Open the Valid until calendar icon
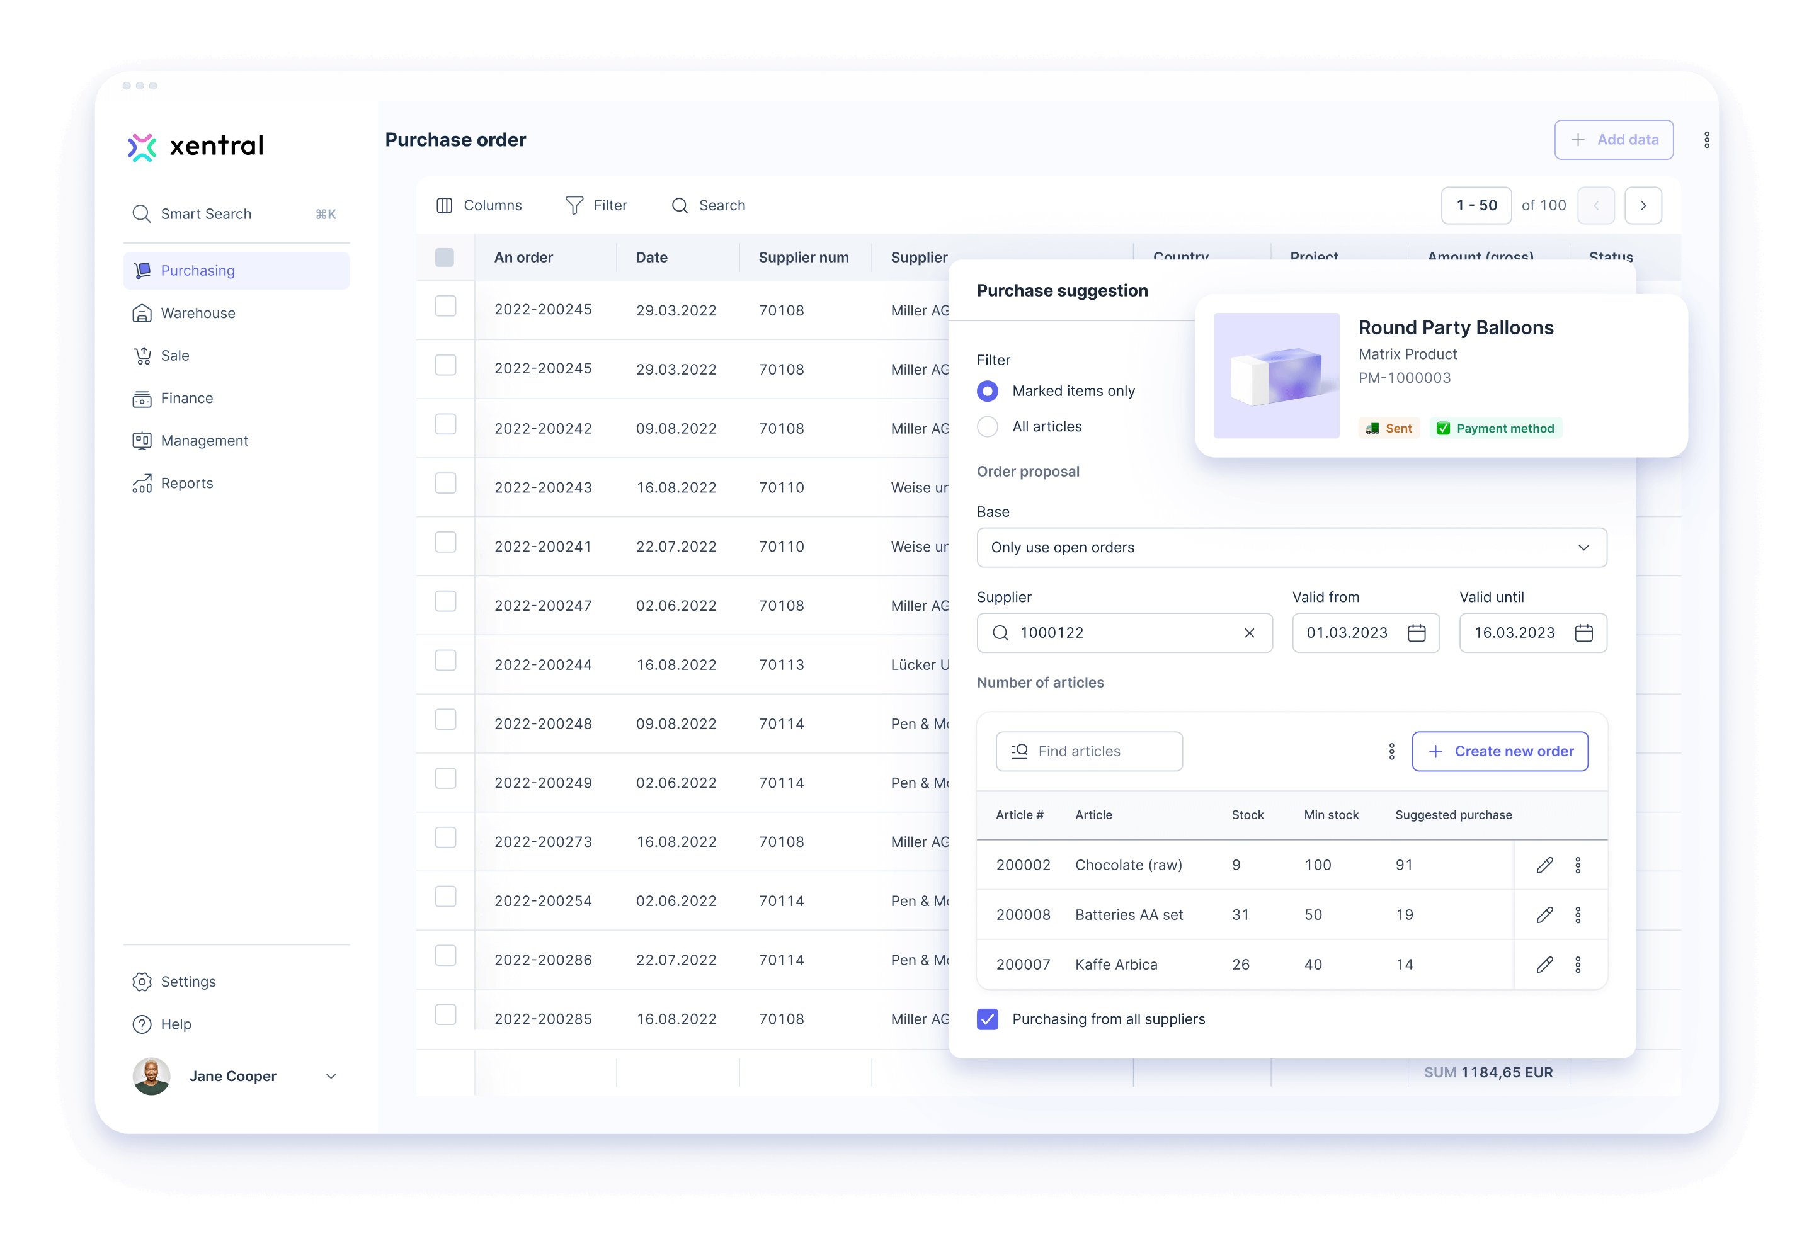This screenshot has width=1814, height=1253. pyautogui.click(x=1583, y=633)
